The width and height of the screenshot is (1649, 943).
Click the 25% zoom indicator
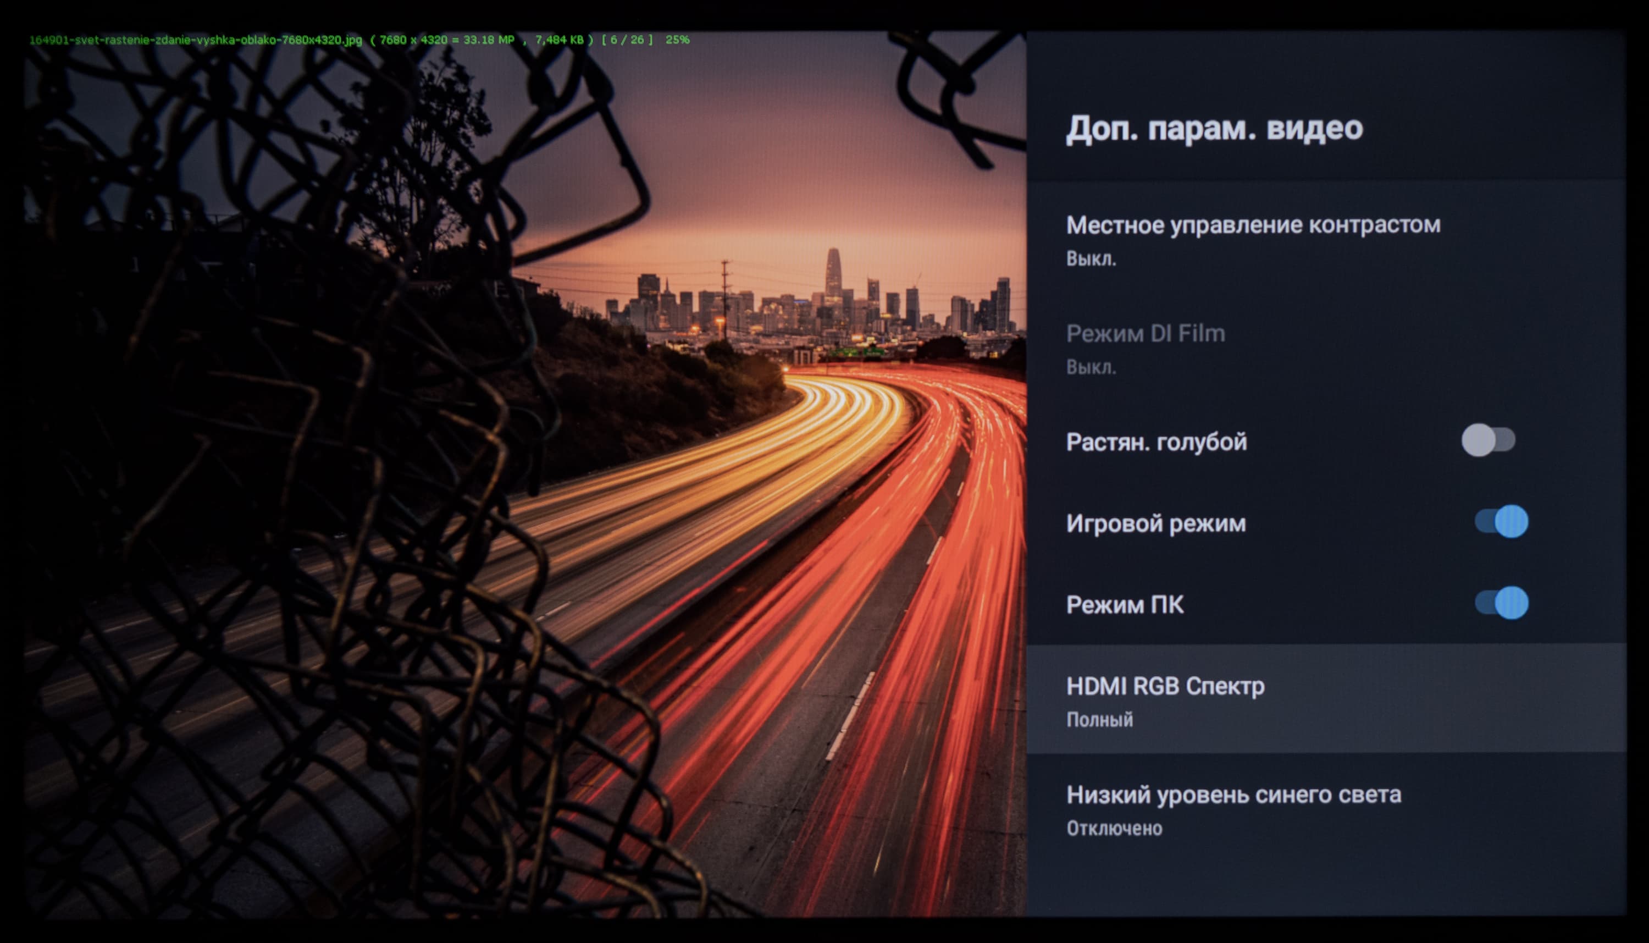(x=677, y=40)
